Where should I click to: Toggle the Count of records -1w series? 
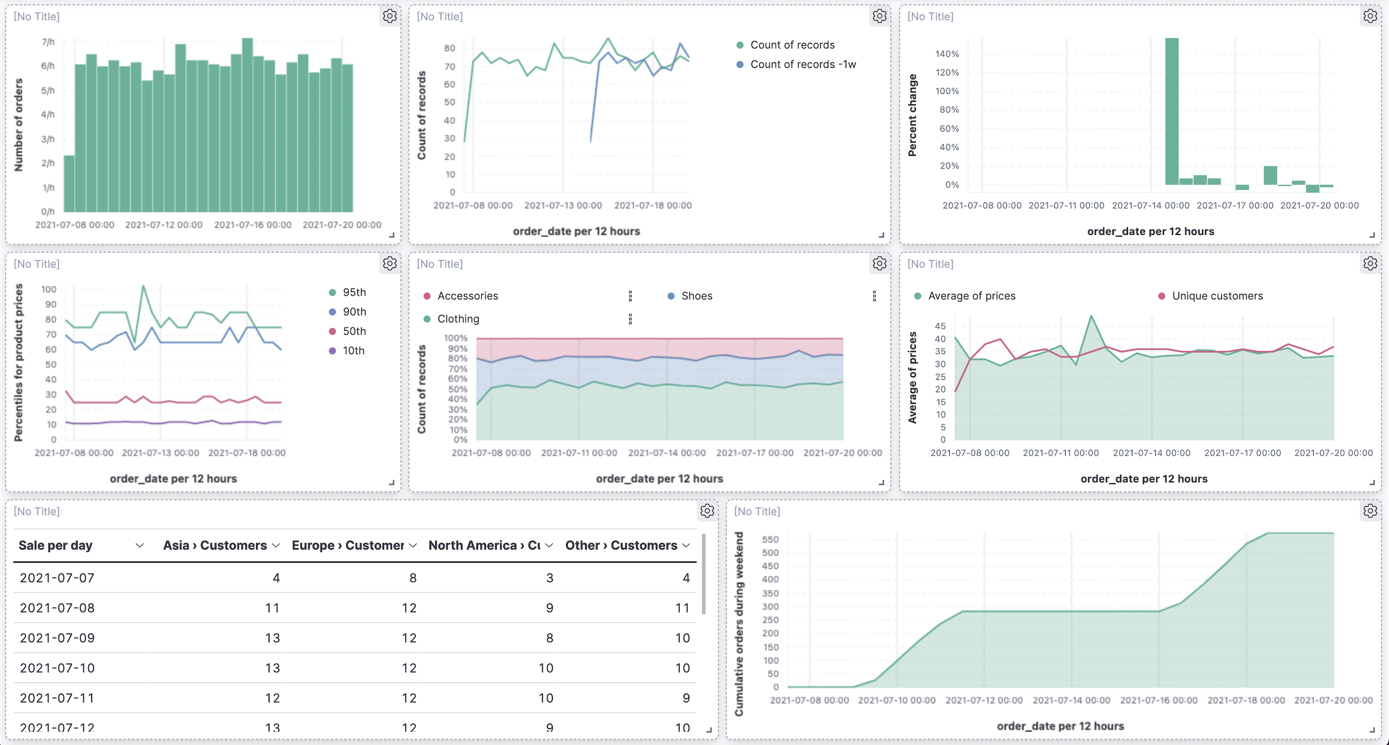coord(798,64)
